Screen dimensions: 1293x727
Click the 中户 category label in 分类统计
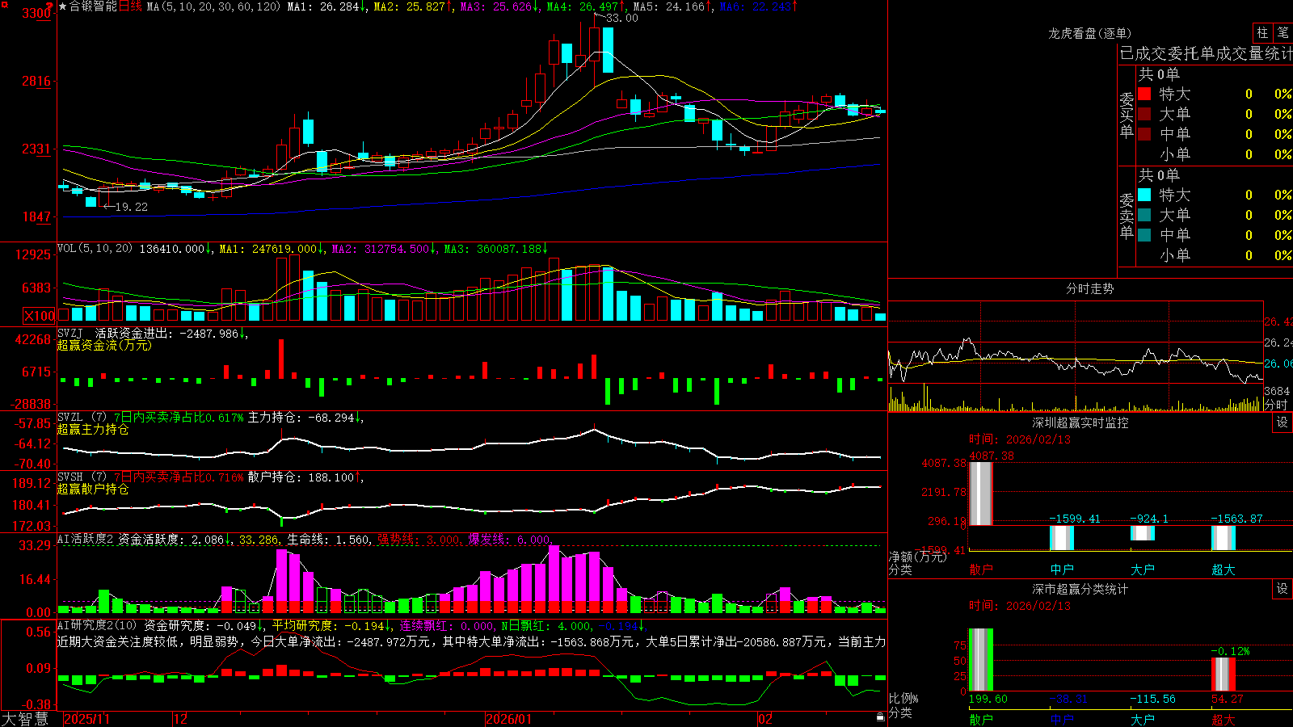pyautogui.click(x=1062, y=720)
